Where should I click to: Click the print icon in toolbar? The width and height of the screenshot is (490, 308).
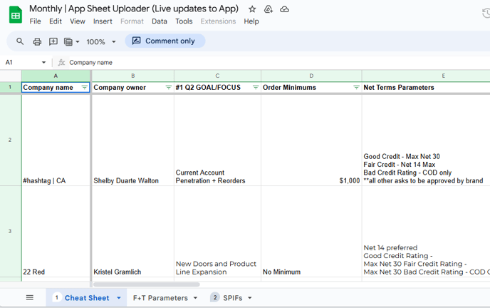click(x=37, y=42)
